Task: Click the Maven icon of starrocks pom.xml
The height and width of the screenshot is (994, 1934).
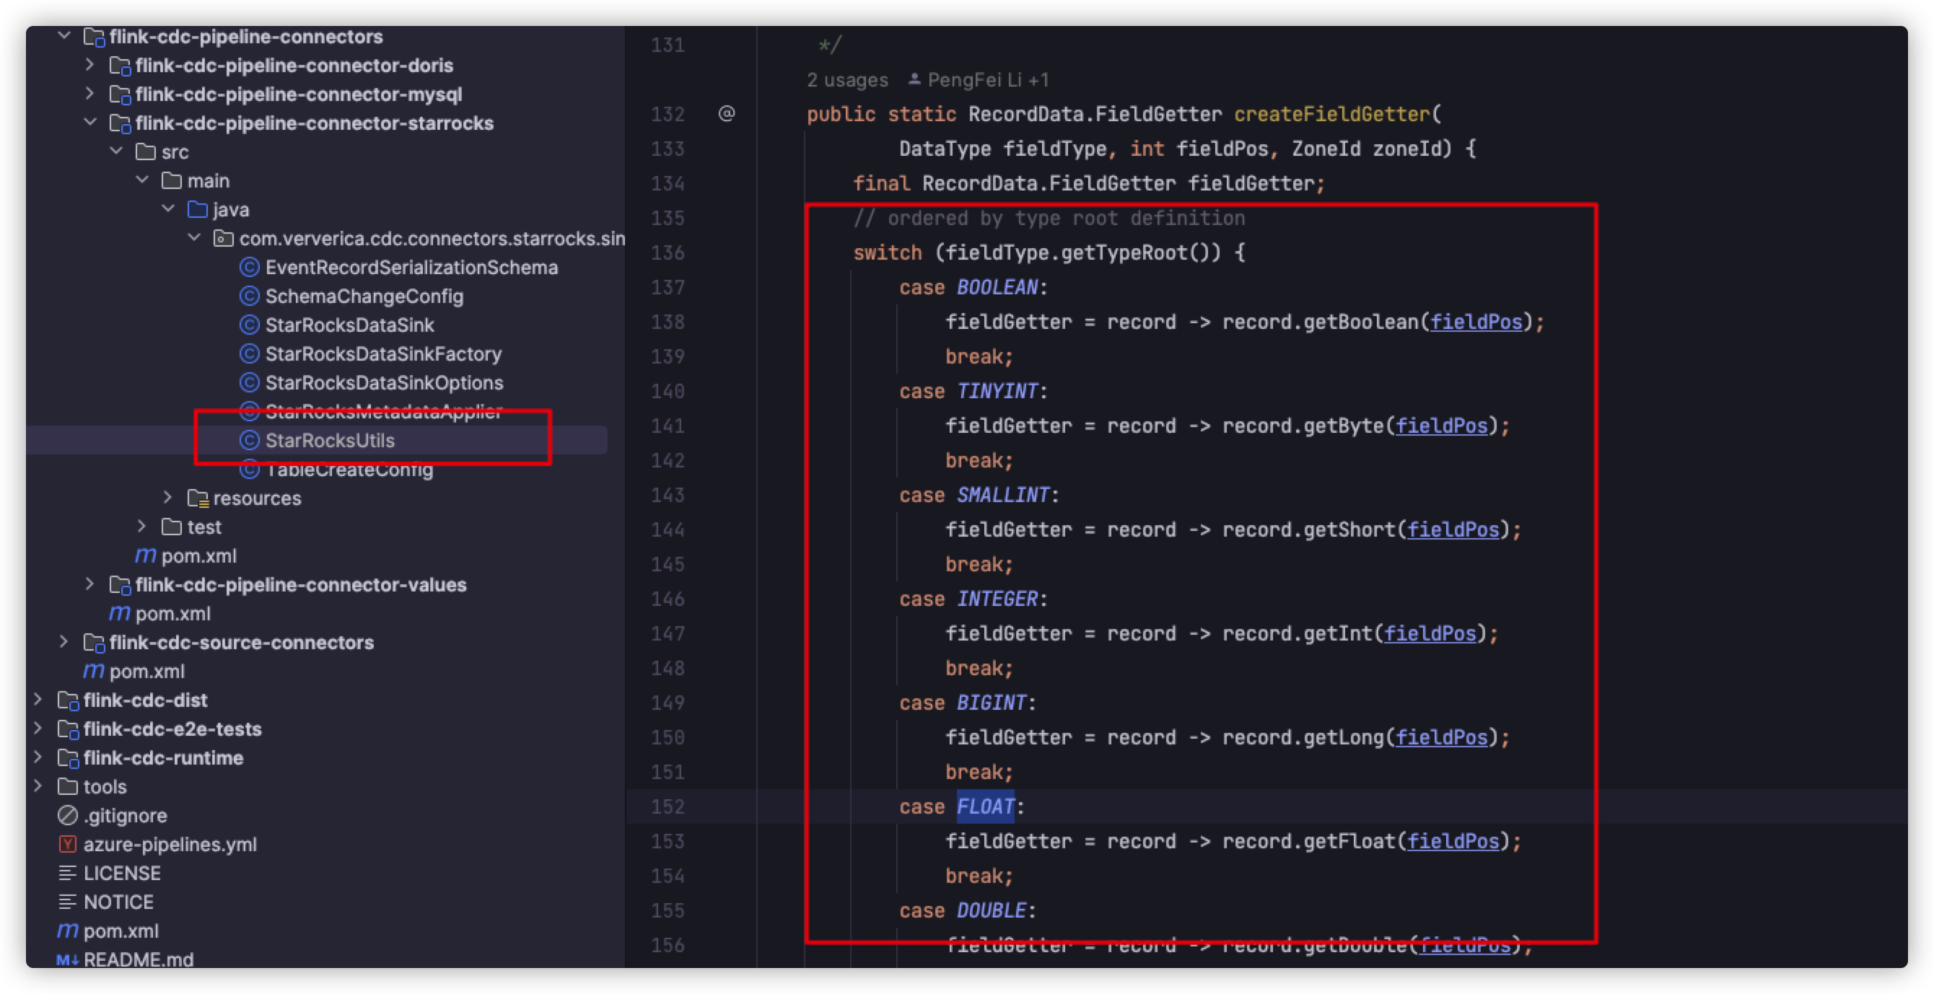Action: point(146,556)
